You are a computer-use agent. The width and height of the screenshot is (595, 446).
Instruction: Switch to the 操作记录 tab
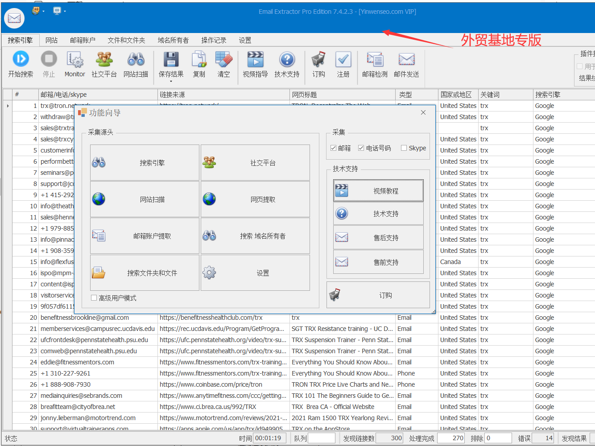pos(214,40)
